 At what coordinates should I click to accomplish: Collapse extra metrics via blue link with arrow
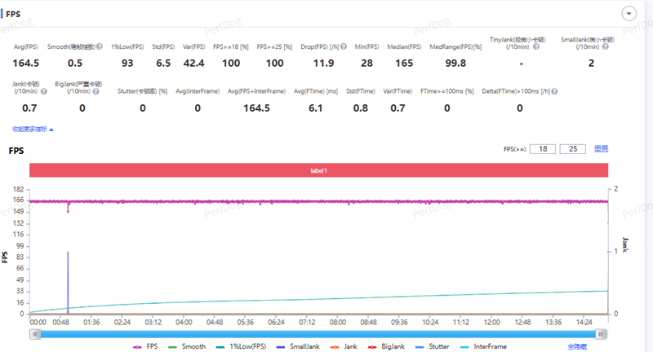tap(33, 129)
